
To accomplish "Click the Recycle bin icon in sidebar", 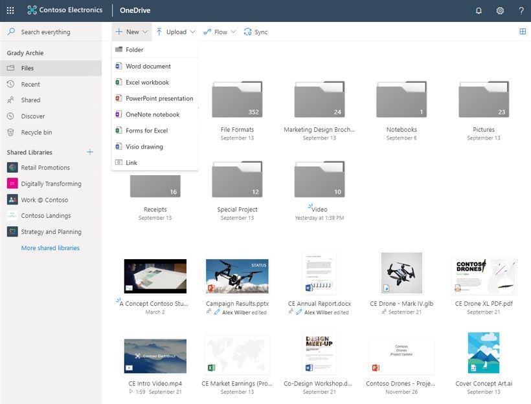I will 10,132.
